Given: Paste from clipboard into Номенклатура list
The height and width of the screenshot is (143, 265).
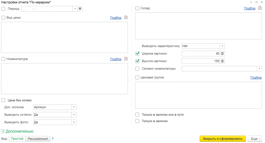Looking at the screenshot, I should click(x=126, y=59).
